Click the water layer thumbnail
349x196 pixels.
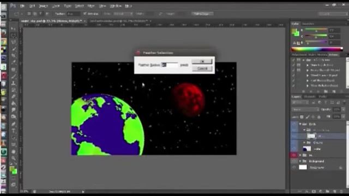(307, 149)
